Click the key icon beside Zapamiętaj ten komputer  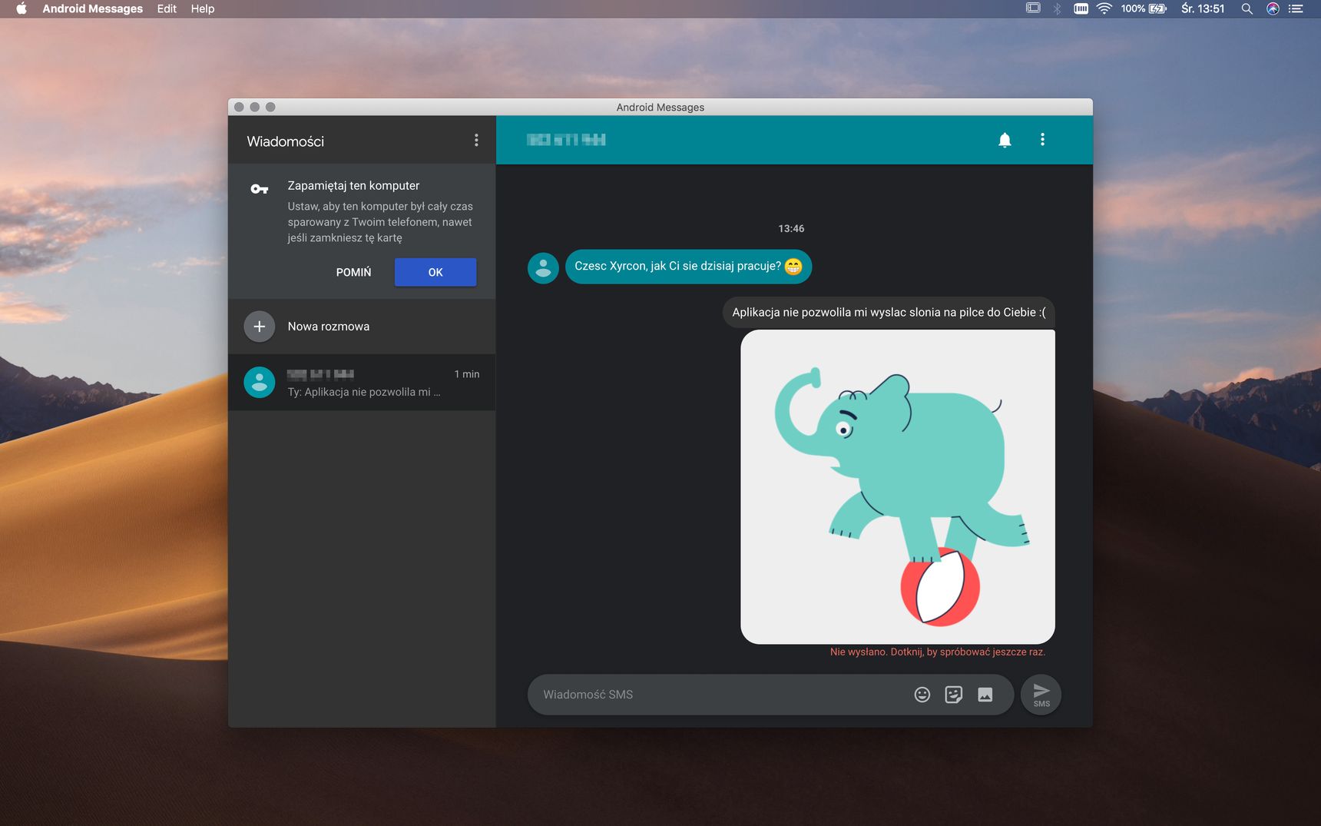pyautogui.click(x=260, y=188)
